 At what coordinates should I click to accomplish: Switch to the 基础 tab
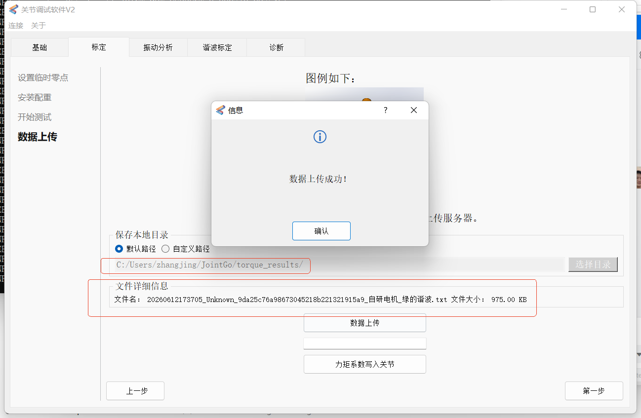tap(40, 47)
